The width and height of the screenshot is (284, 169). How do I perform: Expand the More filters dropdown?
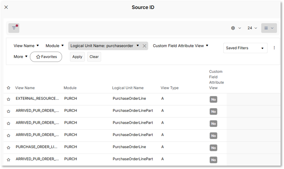[20, 57]
